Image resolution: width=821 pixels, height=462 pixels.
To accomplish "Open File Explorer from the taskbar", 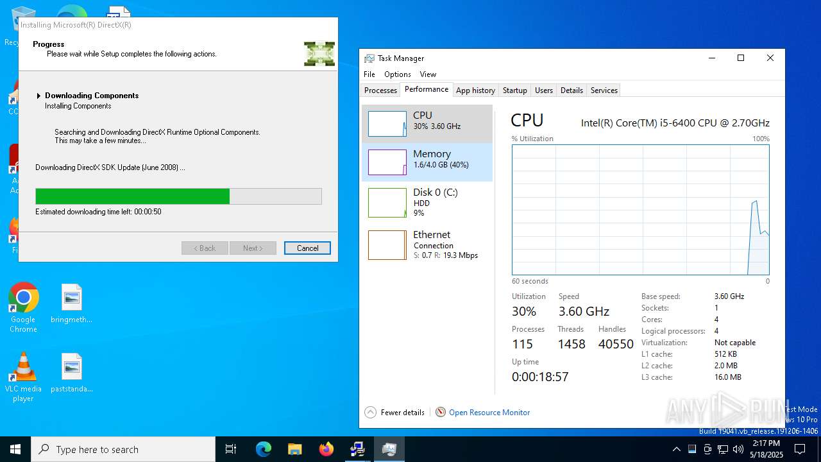I will (x=294, y=449).
